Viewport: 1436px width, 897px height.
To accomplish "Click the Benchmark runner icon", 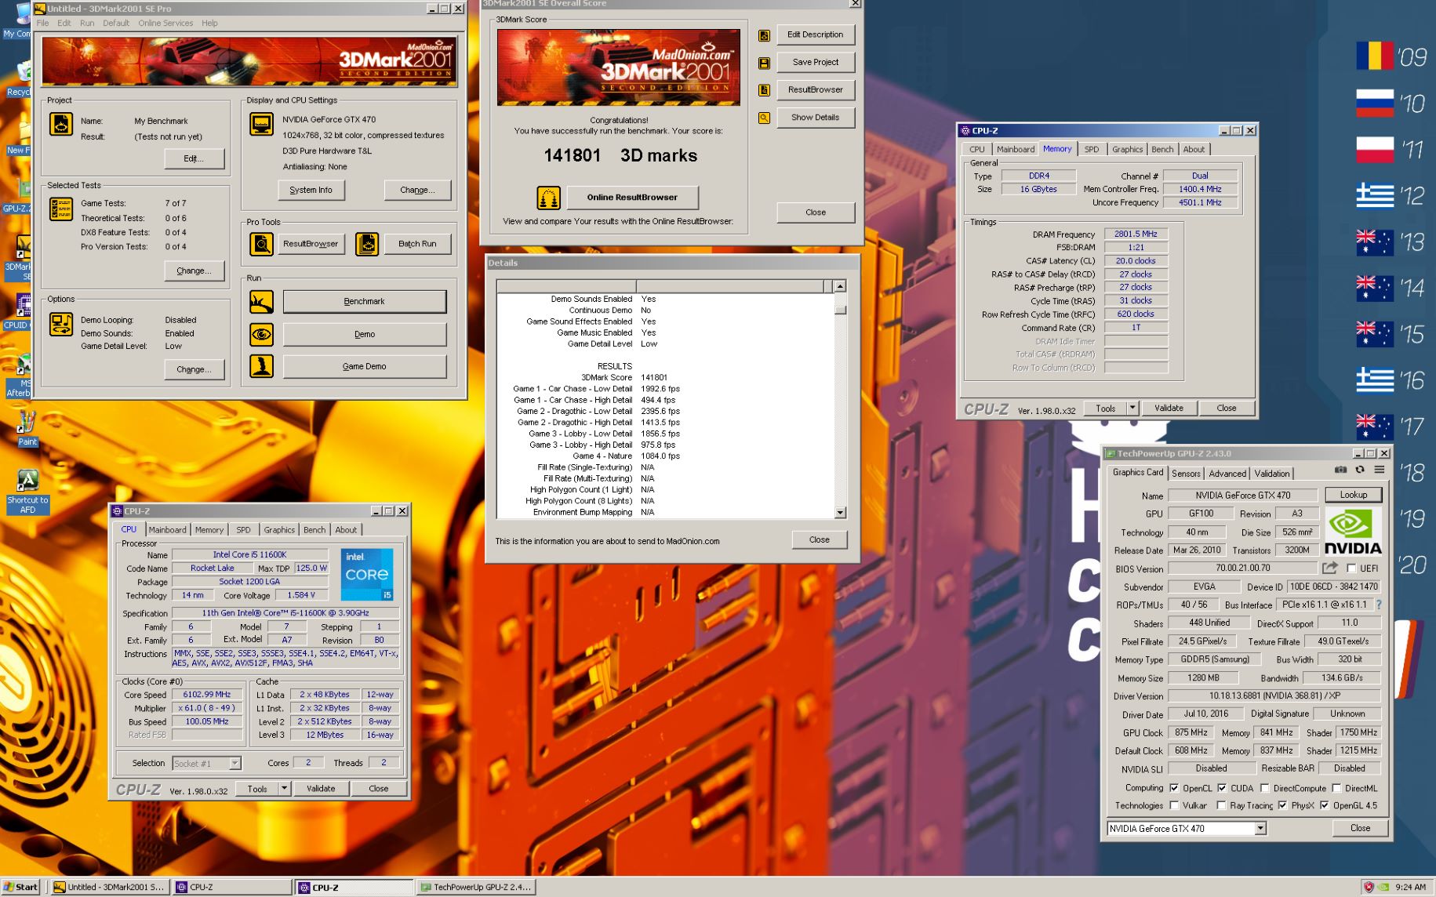I will point(261,301).
